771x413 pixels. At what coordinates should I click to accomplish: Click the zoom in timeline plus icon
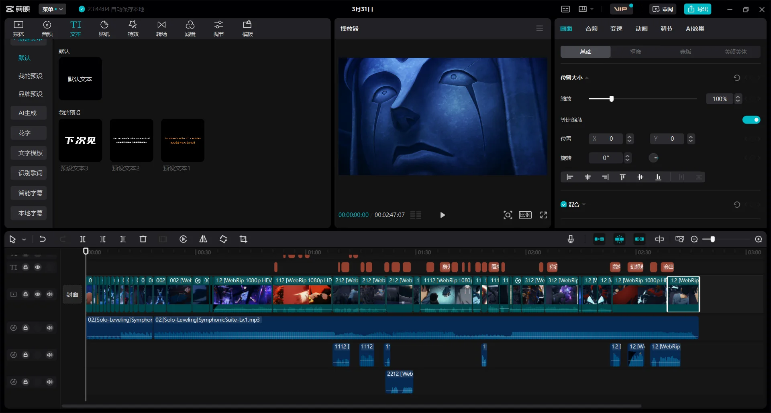759,239
